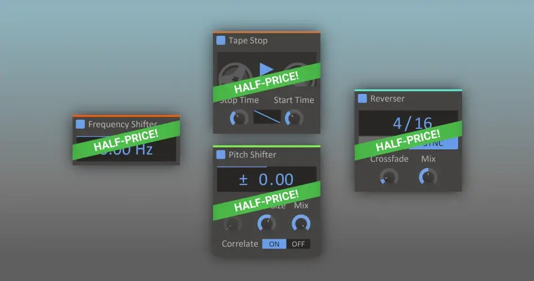Image resolution: width=534 pixels, height=281 pixels.
Task: Click the Reverser SYNC button
Action: point(433,143)
